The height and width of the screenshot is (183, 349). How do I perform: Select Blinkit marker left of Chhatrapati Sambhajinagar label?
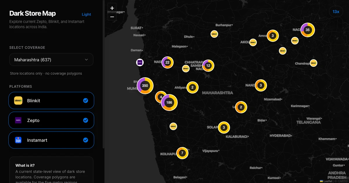pos(186,69)
